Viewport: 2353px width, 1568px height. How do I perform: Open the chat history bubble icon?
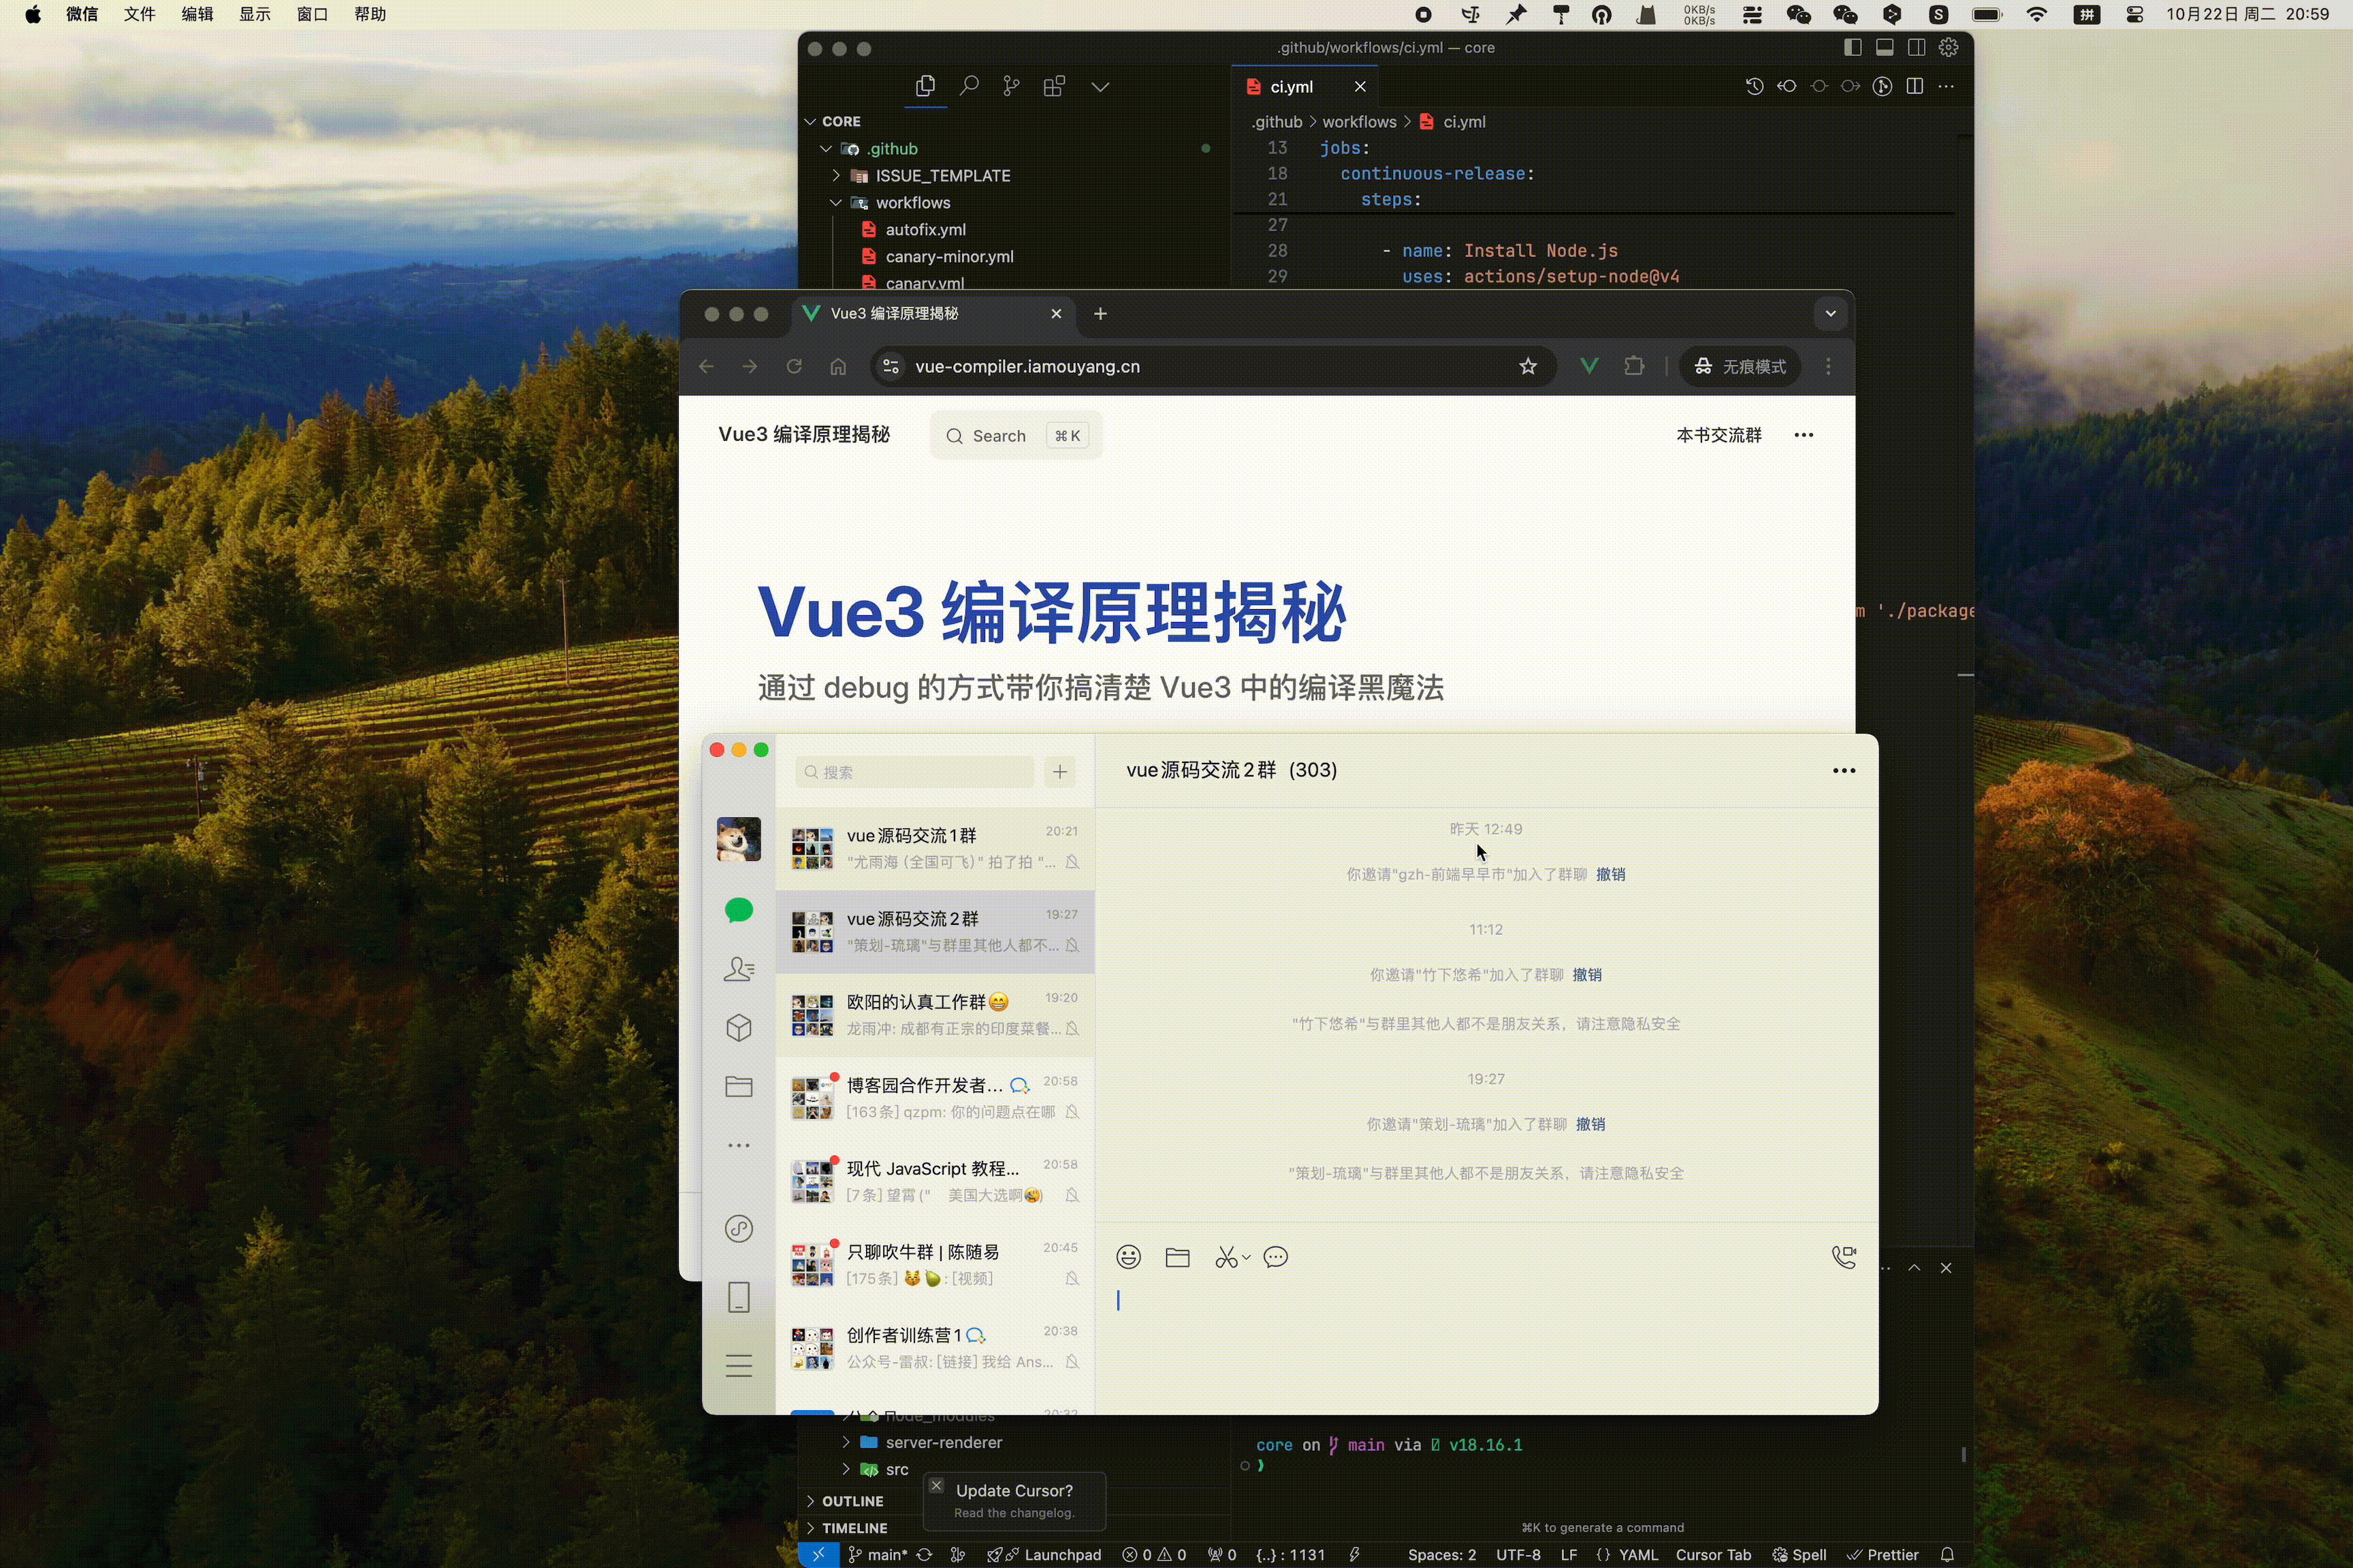[1275, 1257]
